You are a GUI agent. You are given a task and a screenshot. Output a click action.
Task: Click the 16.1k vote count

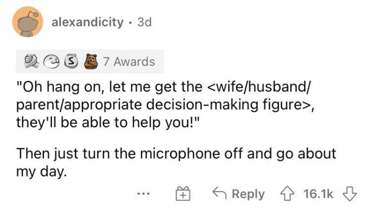(x=318, y=194)
